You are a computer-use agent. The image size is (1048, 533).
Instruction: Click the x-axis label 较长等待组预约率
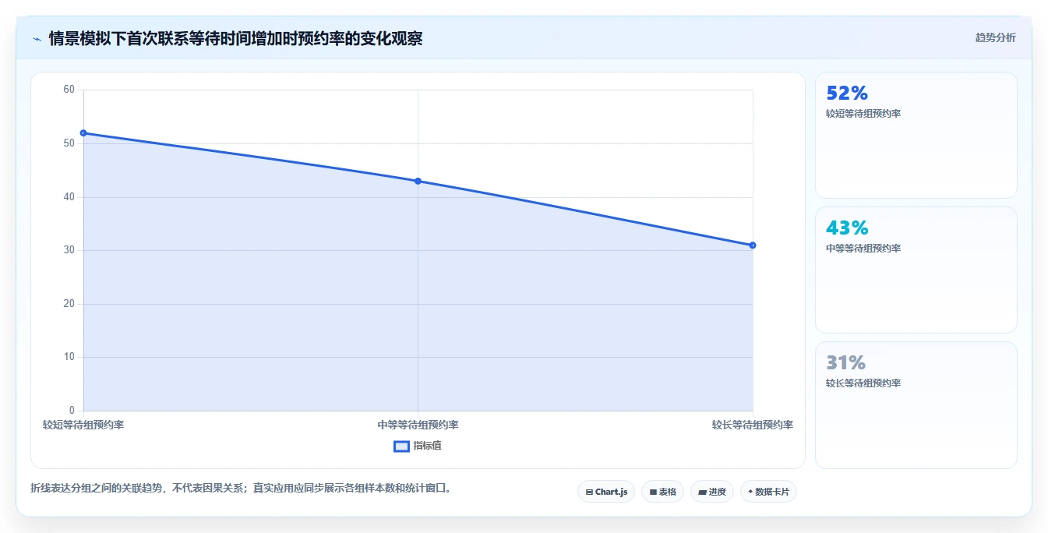tap(753, 425)
